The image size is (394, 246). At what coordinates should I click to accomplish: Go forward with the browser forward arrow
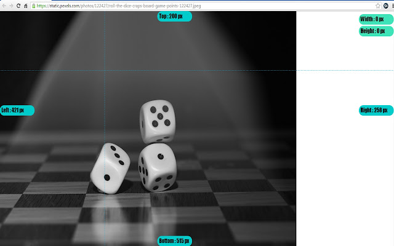11,6
